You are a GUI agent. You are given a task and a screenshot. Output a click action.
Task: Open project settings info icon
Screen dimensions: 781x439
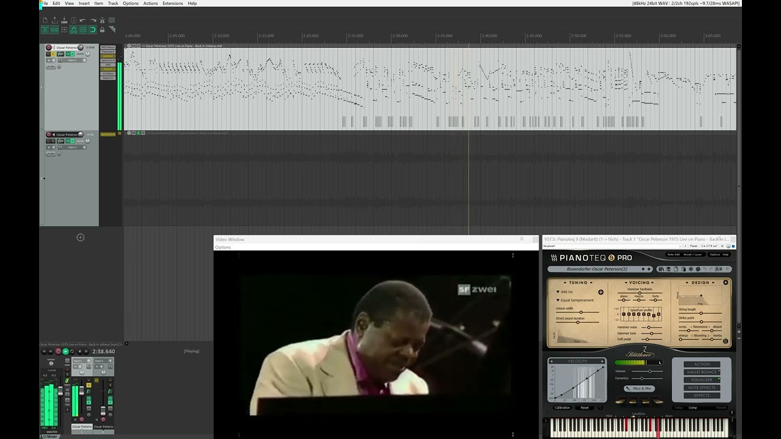pyautogui.click(x=74, y=20)
